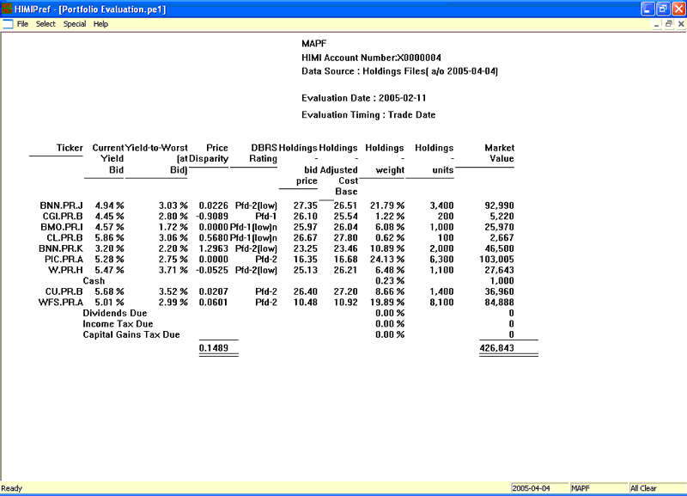Close the Portfolio Evaluation child document
The width and height of the screenshot is (687, 496).
tap(681, 24)
